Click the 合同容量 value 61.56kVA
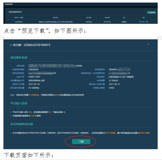This screenshot has width=162, height=160. click(x=113, y=80)
